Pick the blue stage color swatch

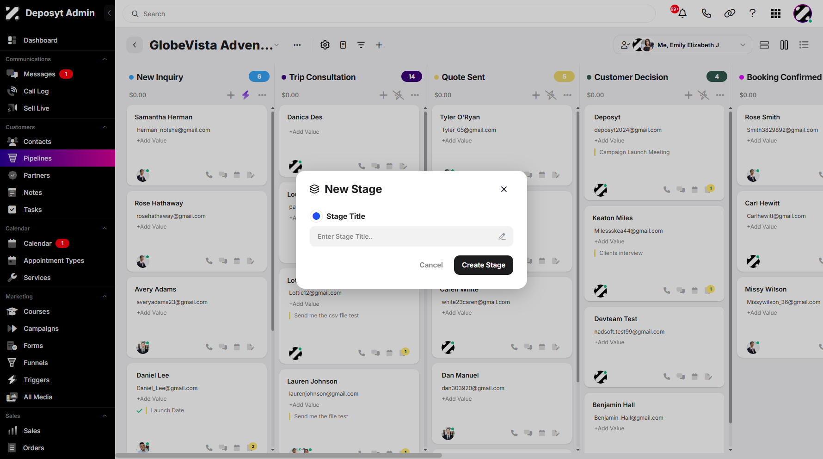click(316, 216)
